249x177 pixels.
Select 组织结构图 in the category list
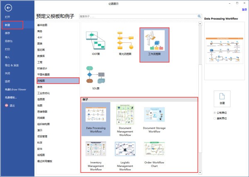44,124
